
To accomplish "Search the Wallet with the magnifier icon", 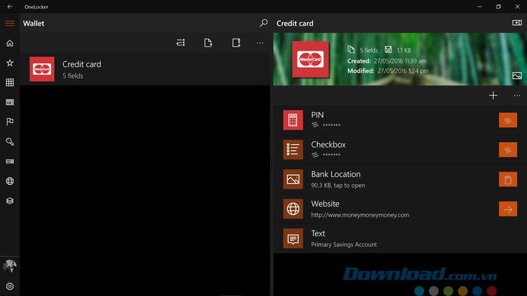I will coord(263,23).
